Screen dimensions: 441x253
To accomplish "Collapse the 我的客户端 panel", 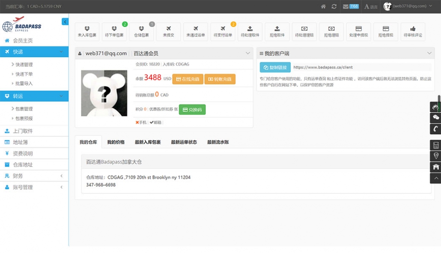I will tap(429, 54).
